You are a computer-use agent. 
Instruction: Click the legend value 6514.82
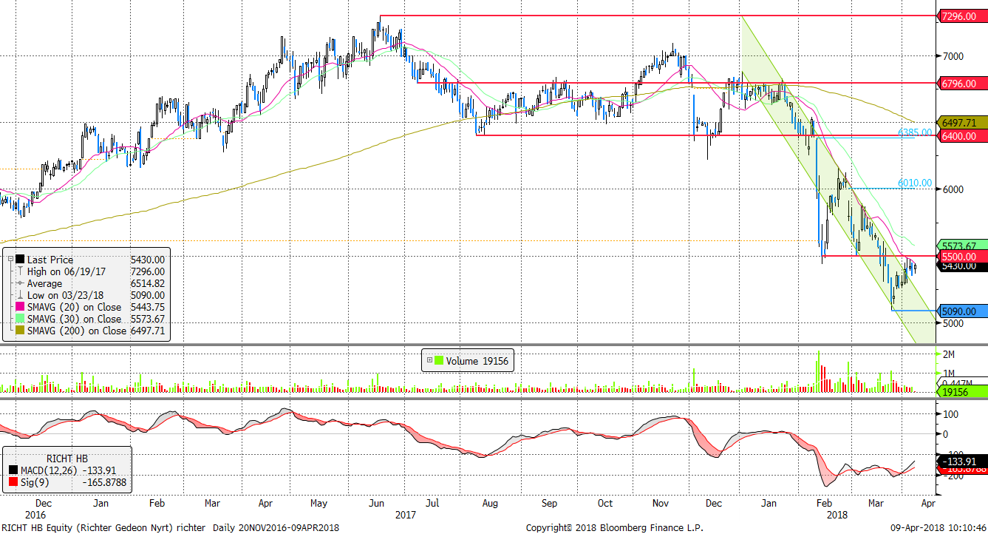[147, 283]
